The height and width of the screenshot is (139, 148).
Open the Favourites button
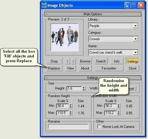click(x=109, y=68)
